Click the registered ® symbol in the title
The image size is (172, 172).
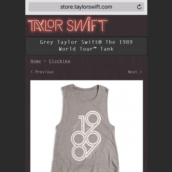[x=100, y=42]
